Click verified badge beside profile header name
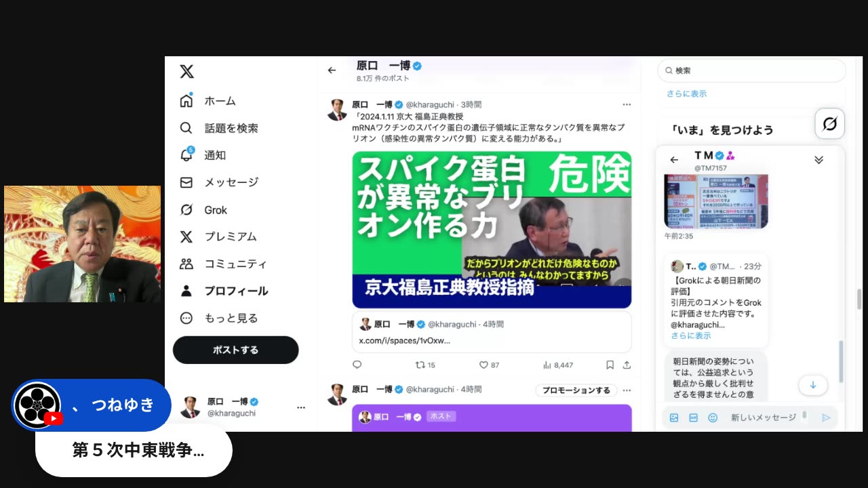Viewport: 868px width, 488px height. tap(418, 66)
